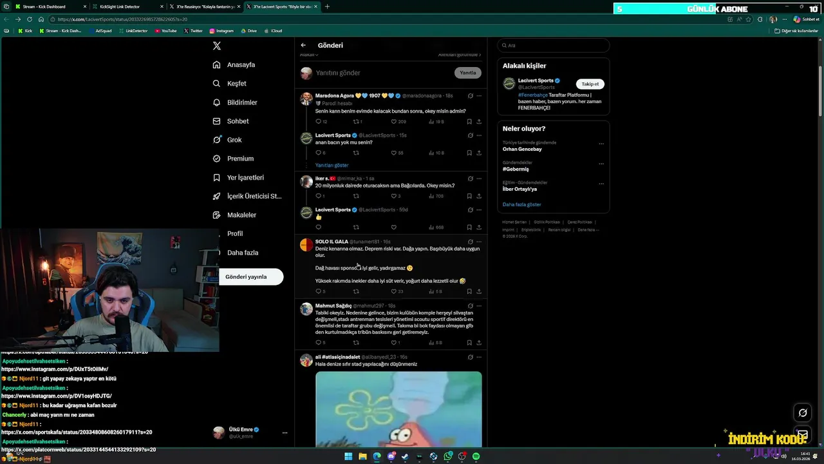This screenshot has width=824, height=464.
Task: Click the Ara search field
Action: 553,45
